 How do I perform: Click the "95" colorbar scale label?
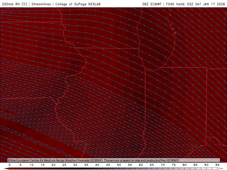pos(217,165)
